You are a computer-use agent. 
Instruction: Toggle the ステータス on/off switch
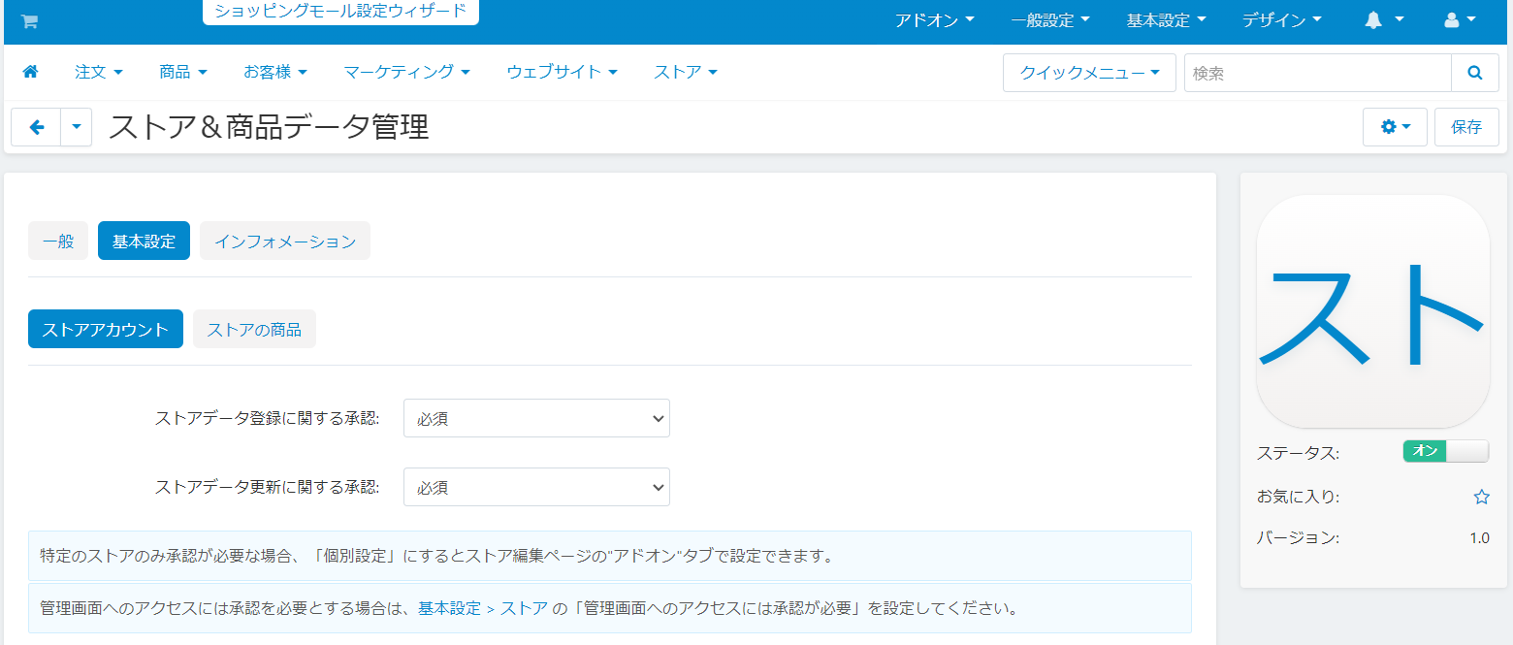click(x=1445, y=451)
